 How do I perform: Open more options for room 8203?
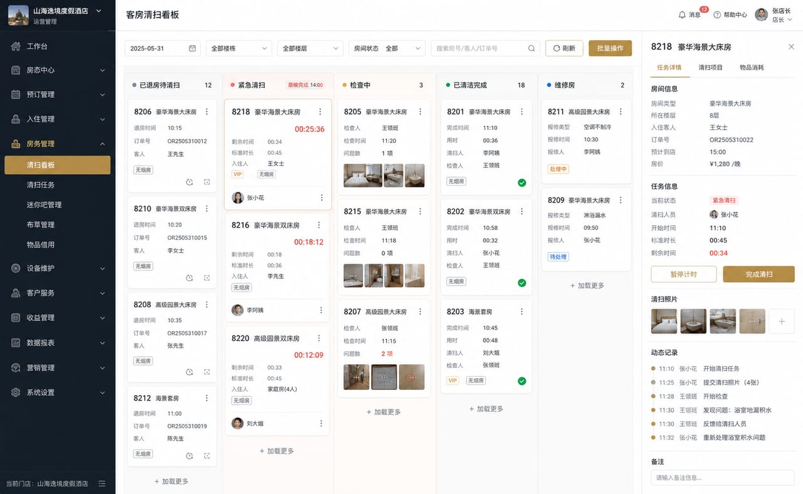(x=522, y=312)
